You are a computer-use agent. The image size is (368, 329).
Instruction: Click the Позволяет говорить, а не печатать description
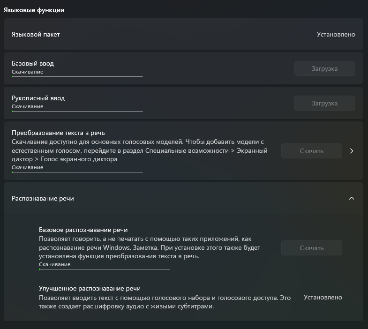coord(150,247)
